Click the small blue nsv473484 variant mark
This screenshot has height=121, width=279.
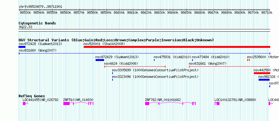(192, 60)
